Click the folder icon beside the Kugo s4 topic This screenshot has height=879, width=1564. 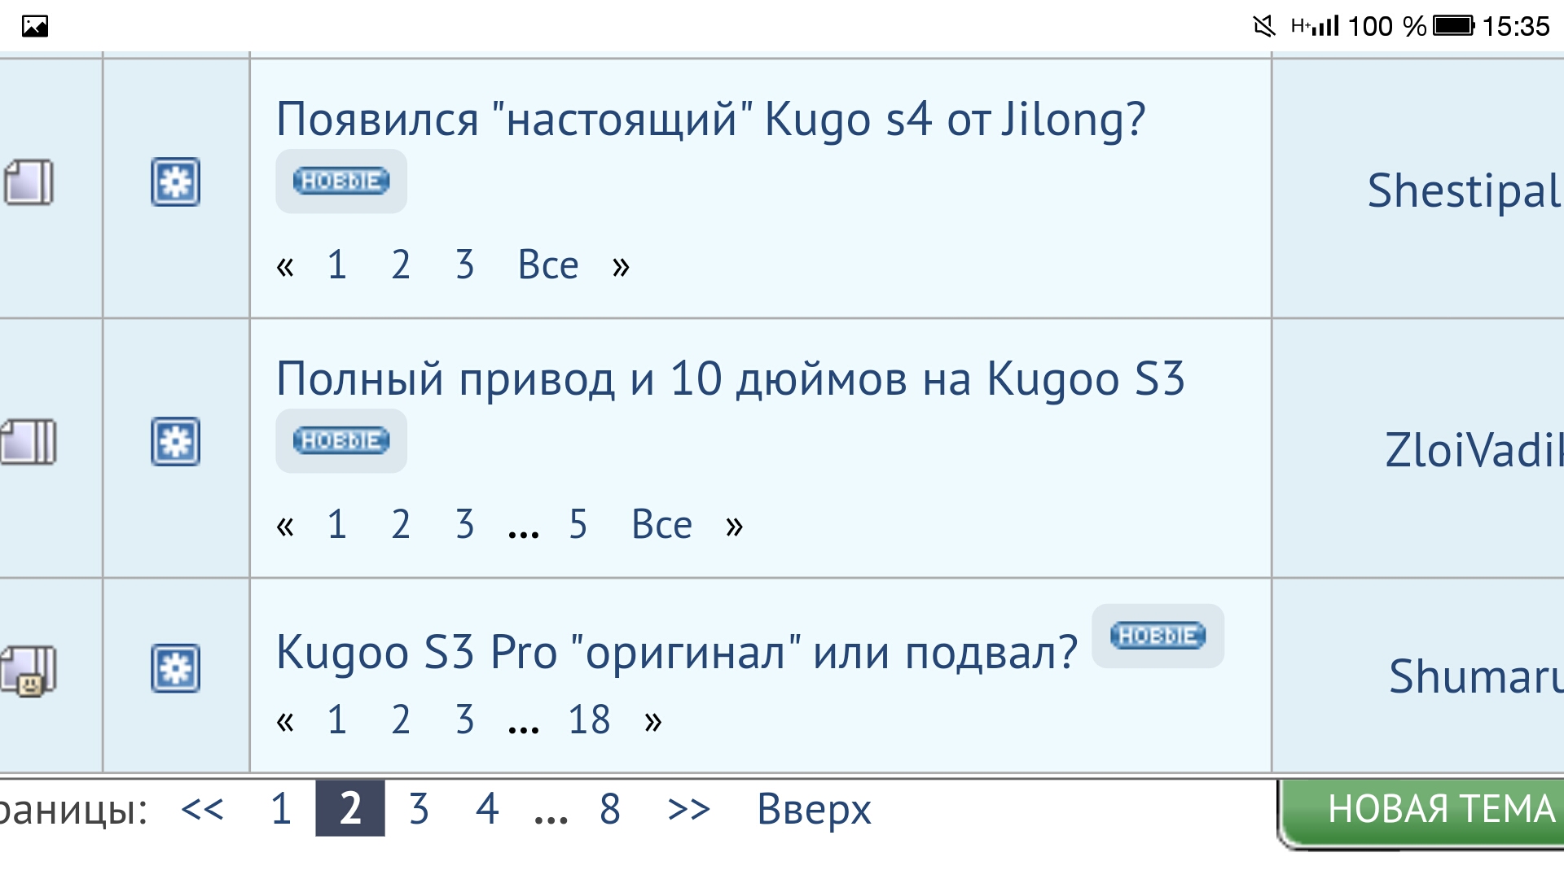(x=29, y=182)
